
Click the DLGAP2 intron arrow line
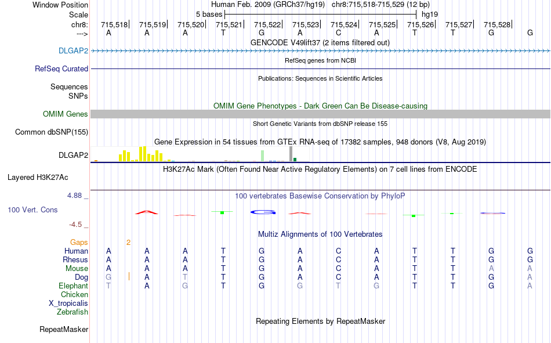click(x=321, y=51)
